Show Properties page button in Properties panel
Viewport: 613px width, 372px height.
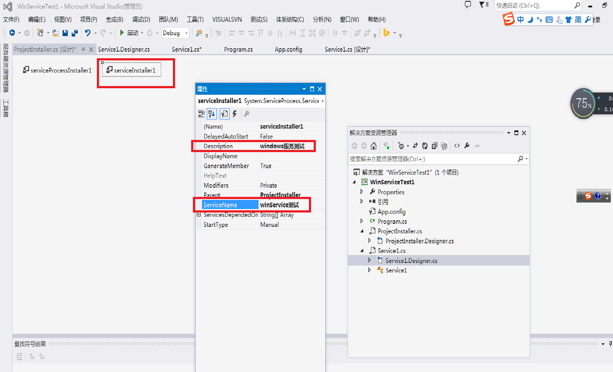pos(224,114)
